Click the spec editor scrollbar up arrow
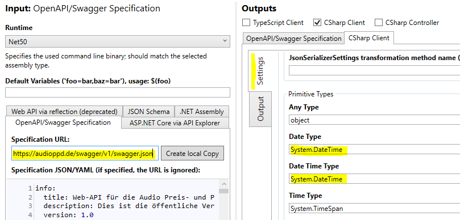Screen dimensions: 460x220 (224, 184)
